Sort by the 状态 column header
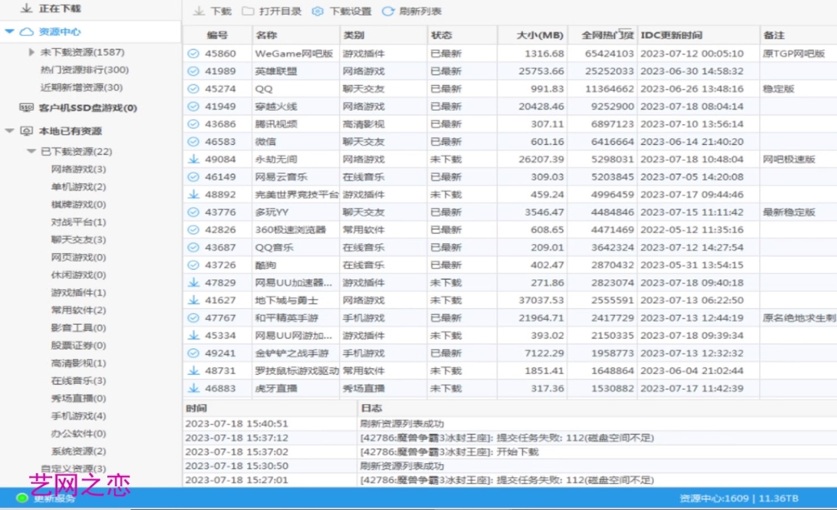This screenshot has height=510, width=837. (x=462, y=35)
